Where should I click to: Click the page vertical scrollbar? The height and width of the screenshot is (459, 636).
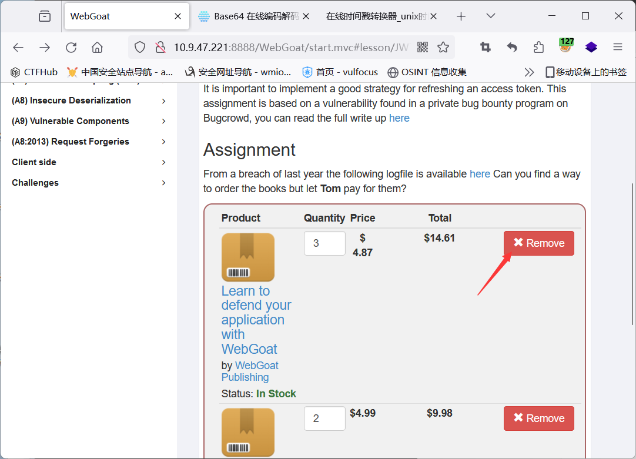tap(632, 253)
